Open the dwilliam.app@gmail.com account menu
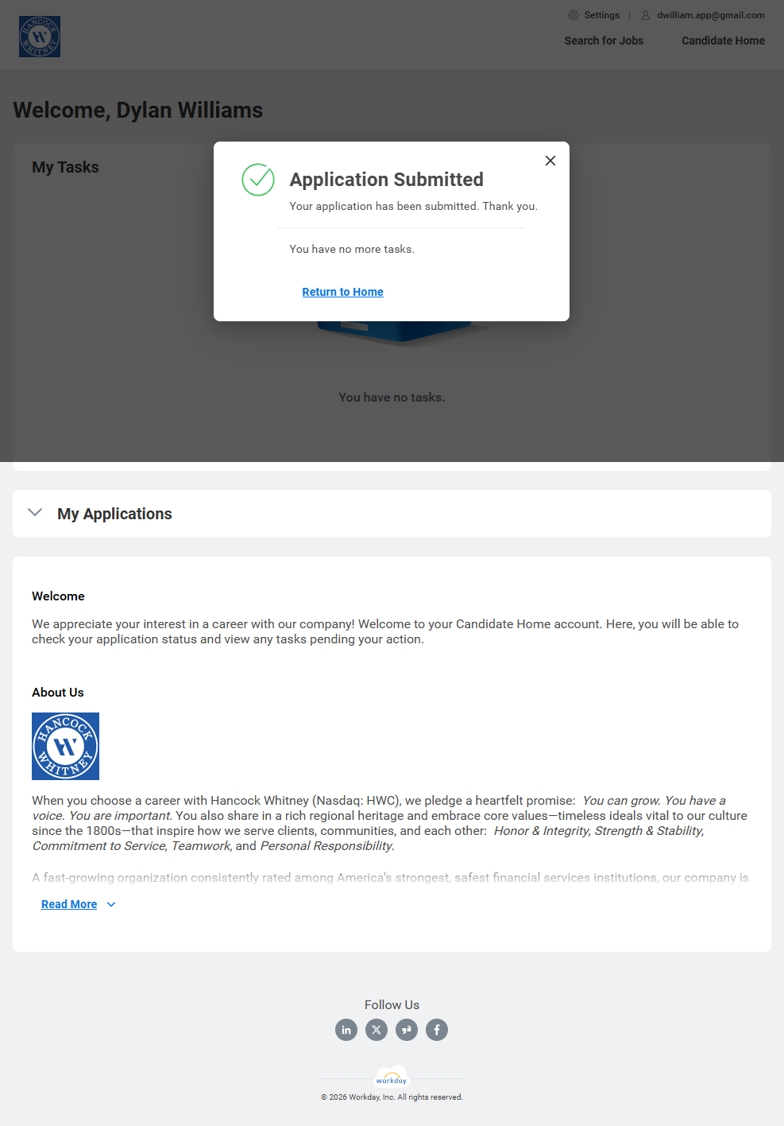This screenshot has height=1126, width=784. click(x=710, y=15)
